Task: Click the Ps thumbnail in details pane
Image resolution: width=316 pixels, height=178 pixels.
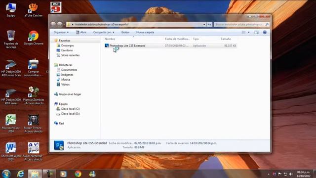Action: (x=59, y=145)
